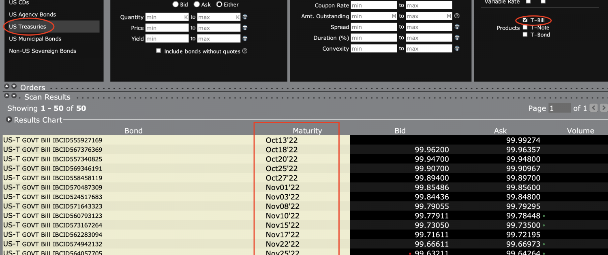Screen dimensions: 608x255
Task: Select the Ask radio button
Action: pyautogui.click(x=197, y=4)
